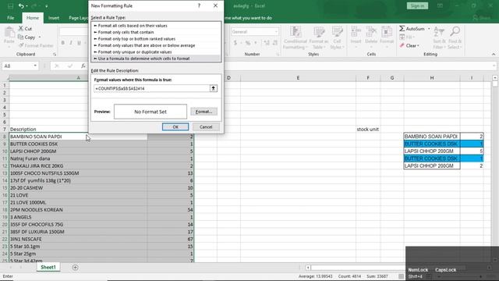Viewport: 499px width, 281px height.
Task: Click the Save icon in quick access toolbar
Action: [x=10, y=6]
